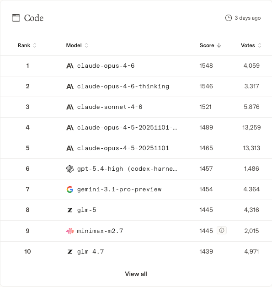272x287 pixels.
Task: Click the Google logo beside gemini-3.1-pro-preview
Action: (70, 189)
